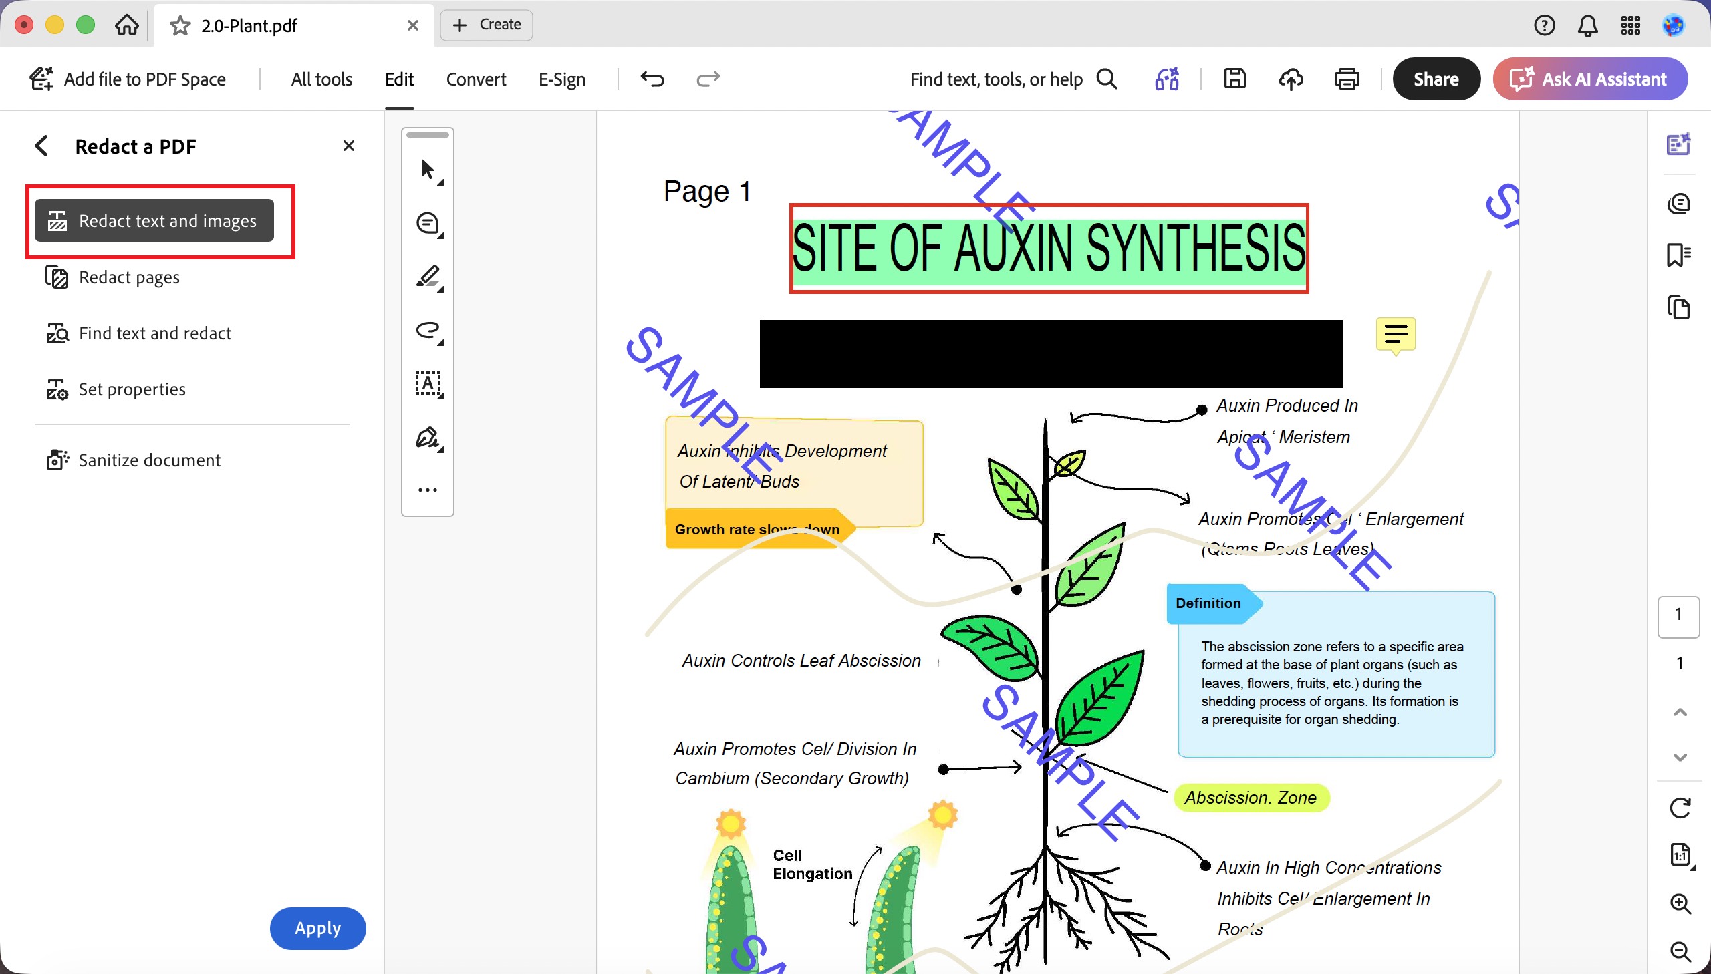Pick the highlighter pen tool

(428, 278)
